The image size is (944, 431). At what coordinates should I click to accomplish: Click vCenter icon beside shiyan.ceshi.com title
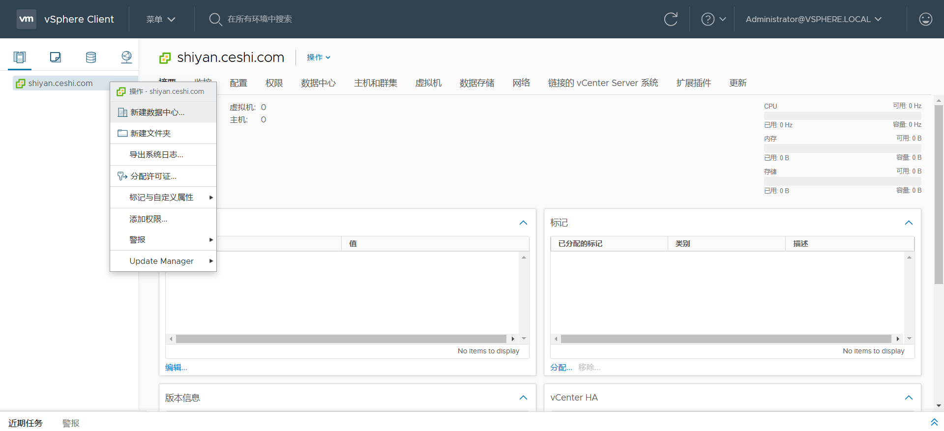(165, 58)
